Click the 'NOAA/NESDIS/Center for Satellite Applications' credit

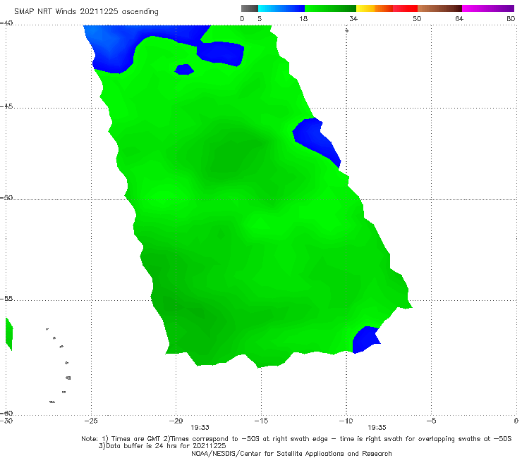click(x=291, y=454)
